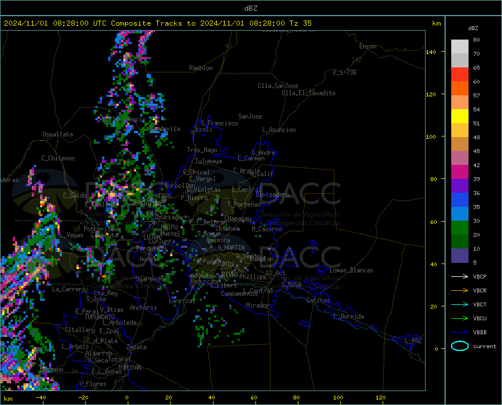Click the cyan VBCT arrow icon in legend

460,304
